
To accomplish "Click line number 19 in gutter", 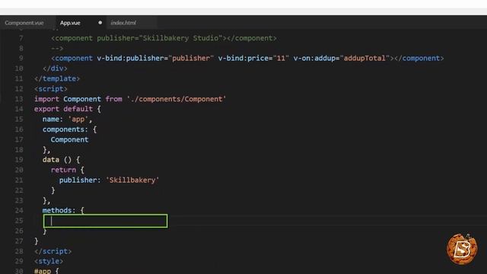I will [19, 160].
